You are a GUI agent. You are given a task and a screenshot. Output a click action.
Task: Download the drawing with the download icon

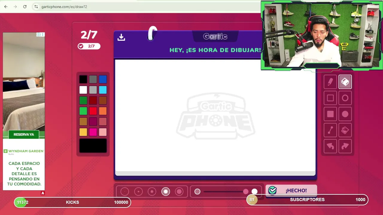click(121, 37)
